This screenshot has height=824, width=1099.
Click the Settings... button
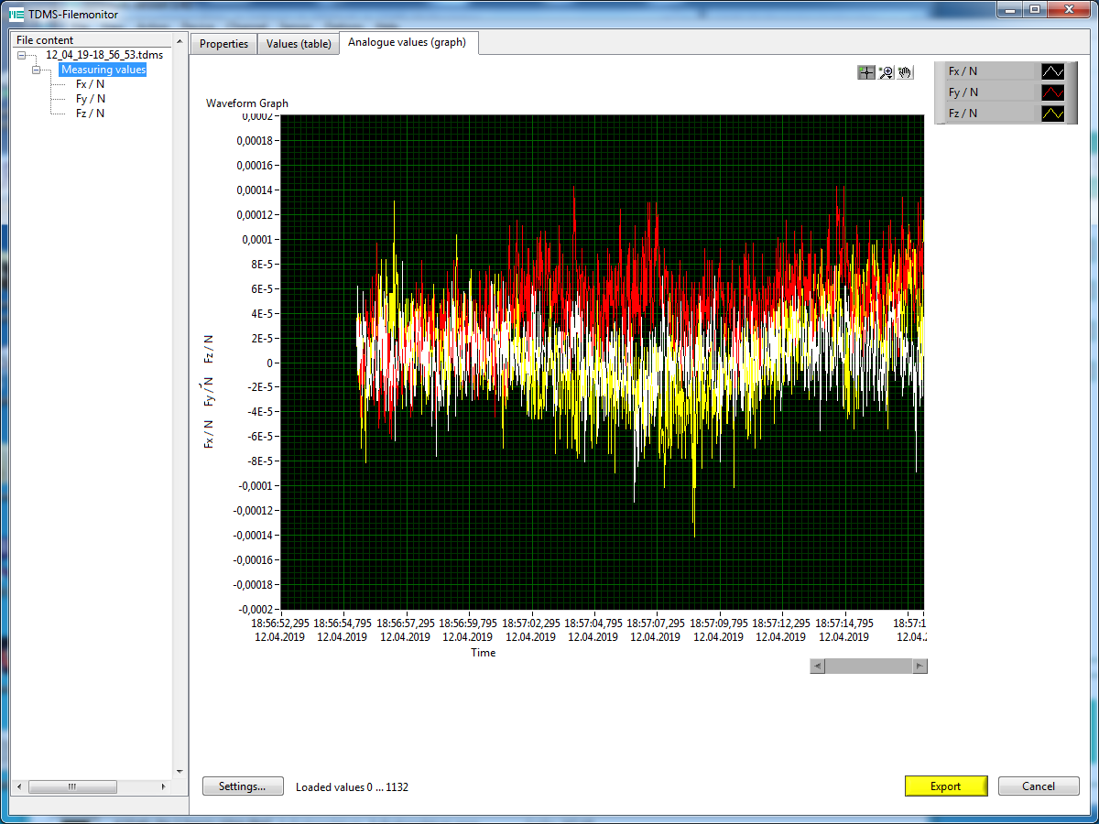(243, 786)
